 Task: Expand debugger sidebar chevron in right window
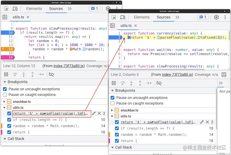point(221,83)
